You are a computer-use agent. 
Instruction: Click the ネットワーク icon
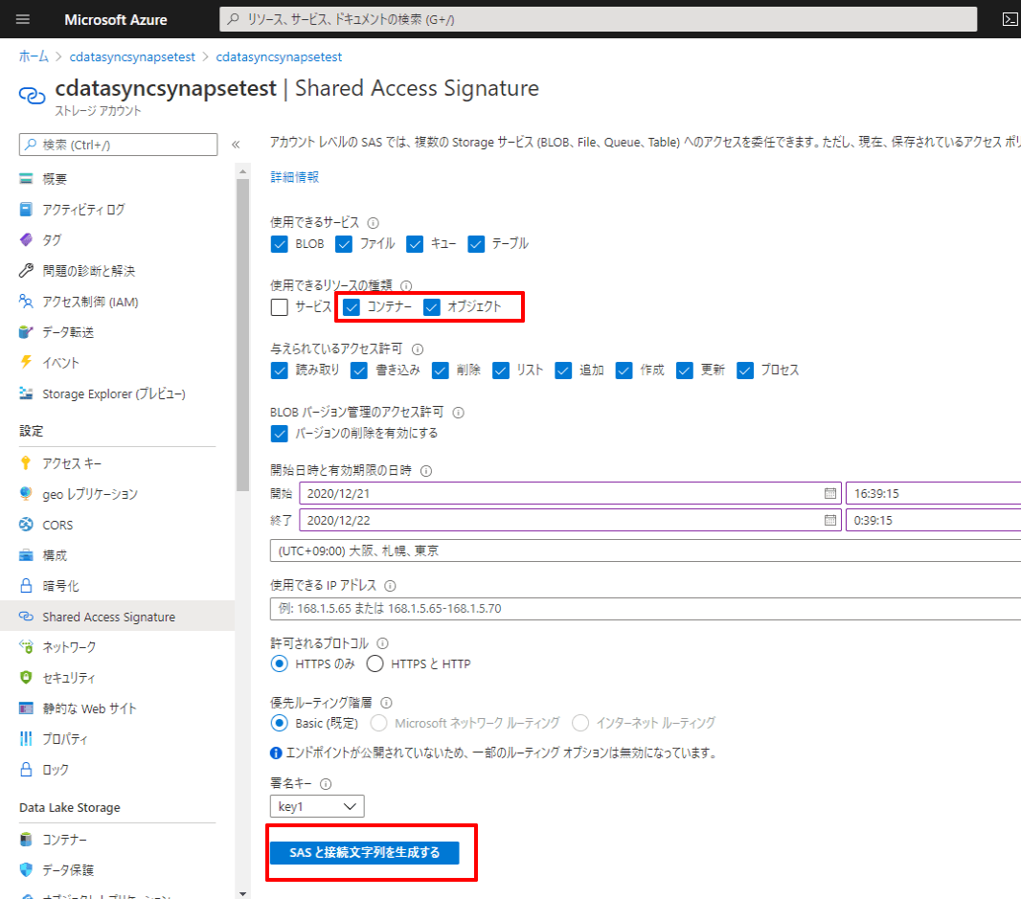(x=26, y=646)
